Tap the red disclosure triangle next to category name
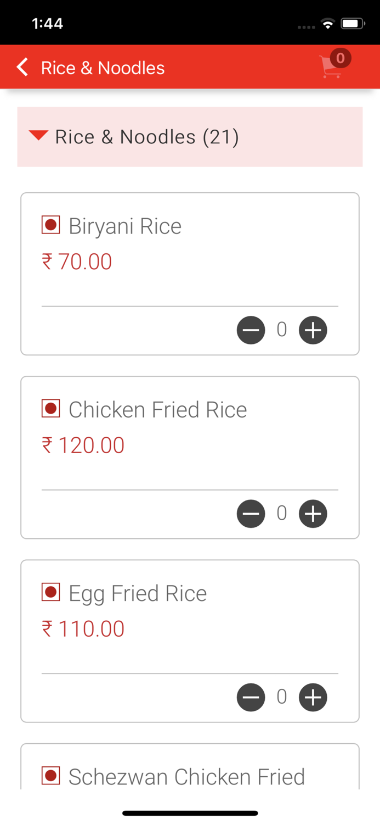Viewport: 380px width, 824px height. (38, 136)
